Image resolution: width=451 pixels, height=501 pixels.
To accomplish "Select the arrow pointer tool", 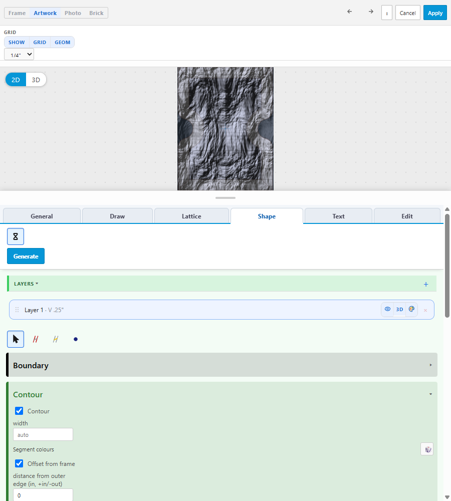I will click(x=16, y=339).
